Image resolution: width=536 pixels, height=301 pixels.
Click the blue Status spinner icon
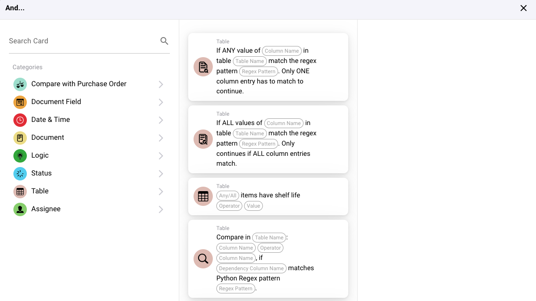20,174
